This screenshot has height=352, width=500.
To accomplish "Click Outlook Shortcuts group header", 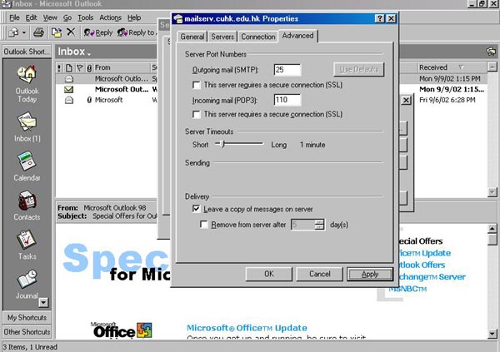I will (x=27, y=52).
